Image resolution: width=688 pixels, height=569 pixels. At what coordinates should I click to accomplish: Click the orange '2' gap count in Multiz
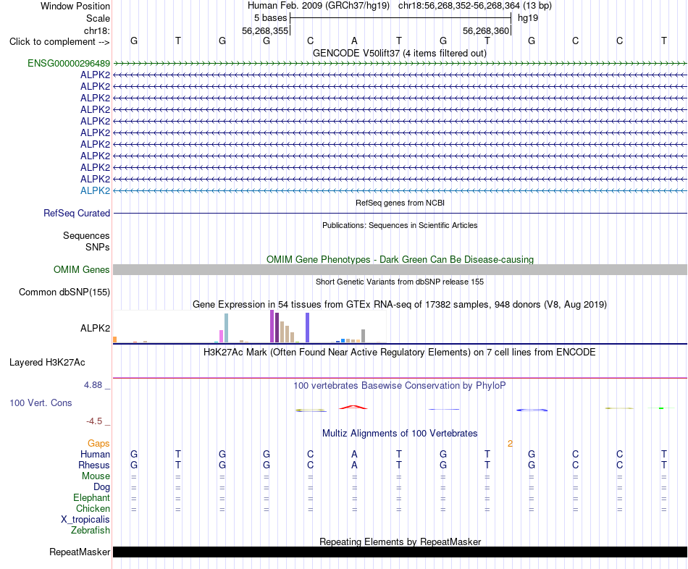(510, 444)
